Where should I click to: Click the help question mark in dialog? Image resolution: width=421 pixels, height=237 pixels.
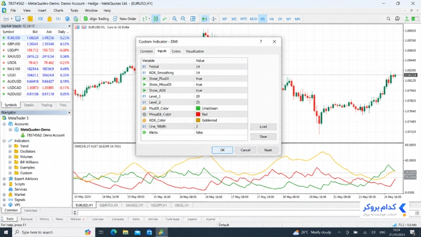tap(260, 42)
